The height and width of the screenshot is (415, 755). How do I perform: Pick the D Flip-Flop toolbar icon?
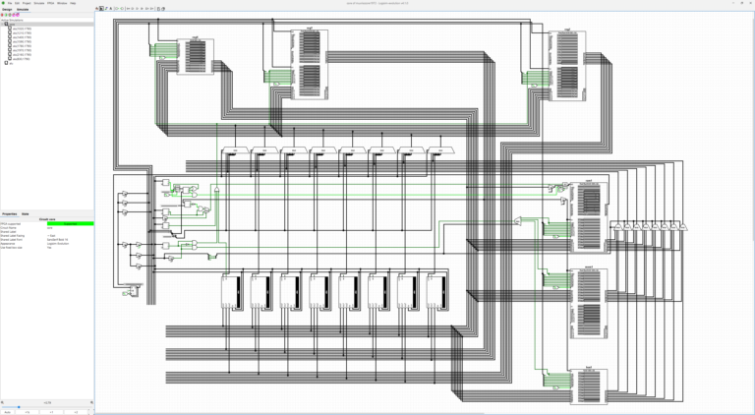point(158,9)
